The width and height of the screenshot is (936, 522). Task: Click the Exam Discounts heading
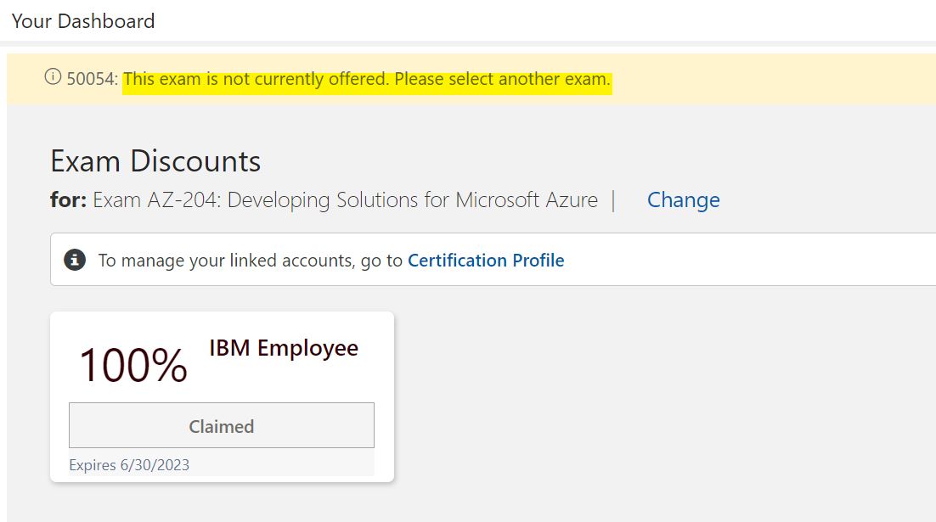click(155, 161)
